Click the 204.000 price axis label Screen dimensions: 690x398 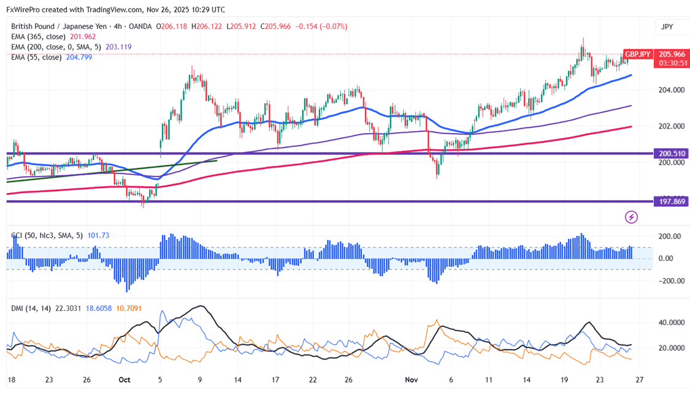tap(672, 90)
